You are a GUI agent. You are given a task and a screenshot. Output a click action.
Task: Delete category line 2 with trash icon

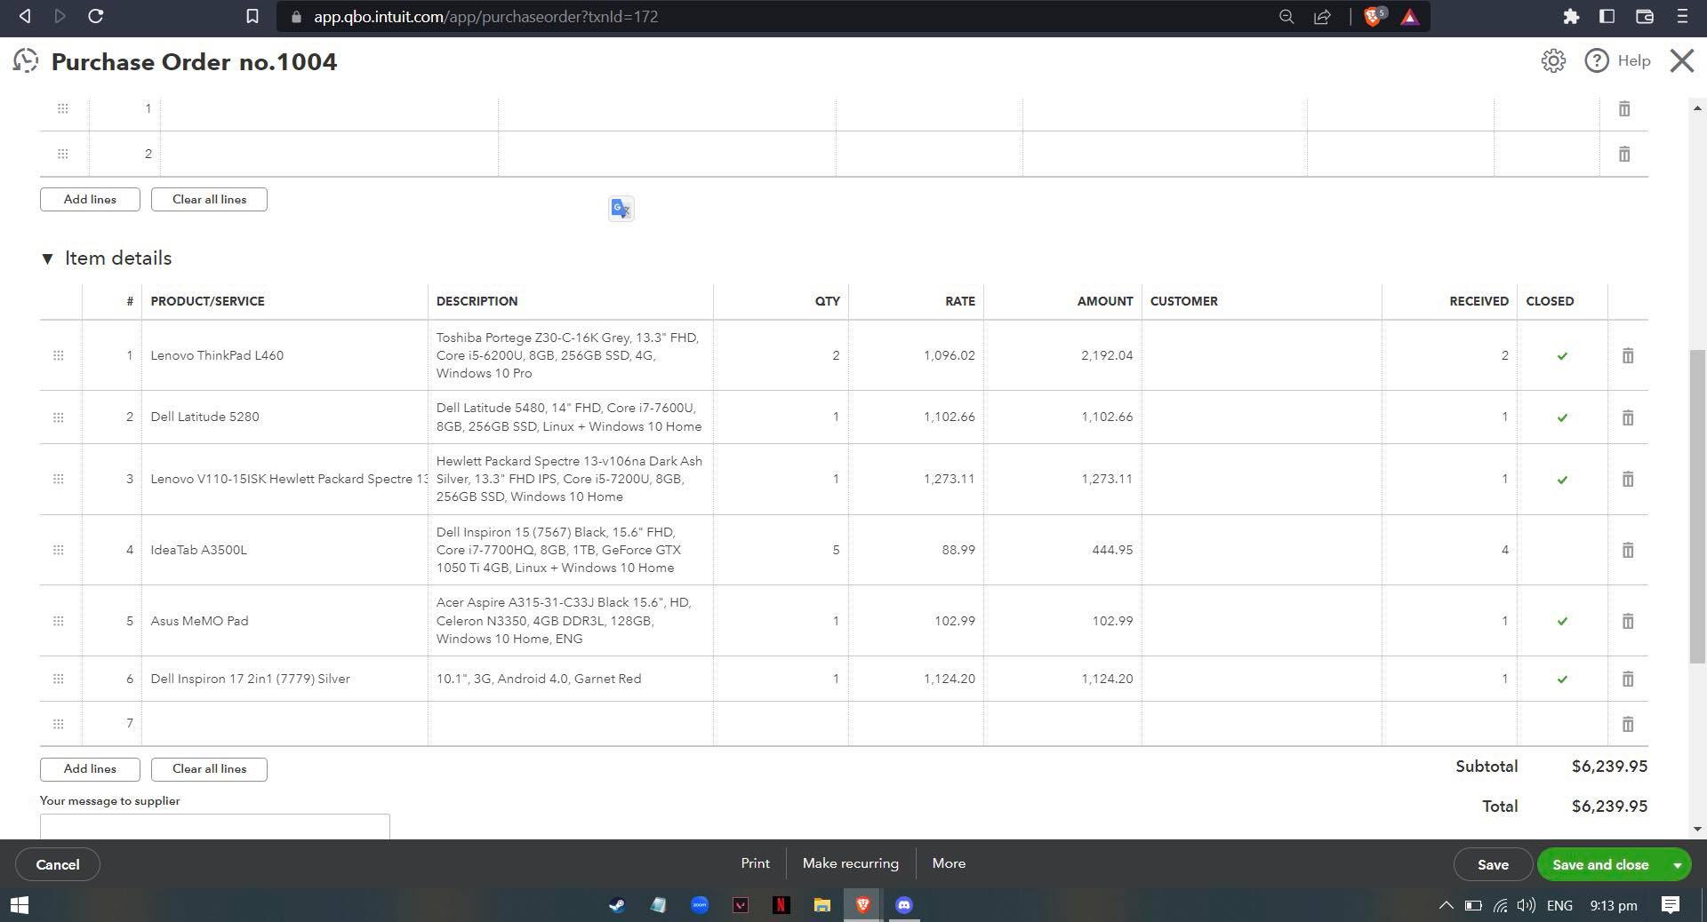[1624, 154]
